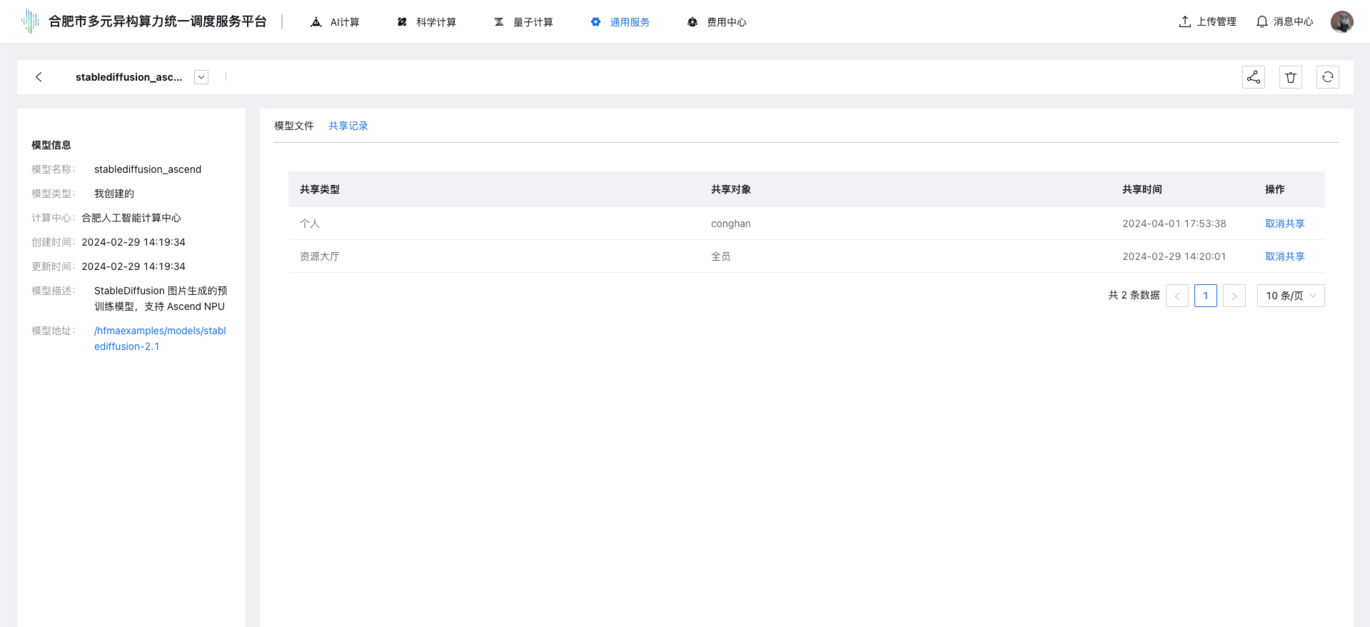Expand the stablediffusion model name dropdown
The height and width of the screenshot is (627, 1370).
click(x=201, y=77)
